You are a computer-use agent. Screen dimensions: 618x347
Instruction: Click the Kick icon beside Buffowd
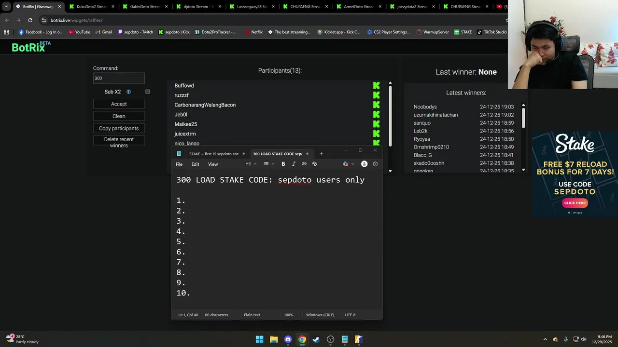tap(377, 86)
